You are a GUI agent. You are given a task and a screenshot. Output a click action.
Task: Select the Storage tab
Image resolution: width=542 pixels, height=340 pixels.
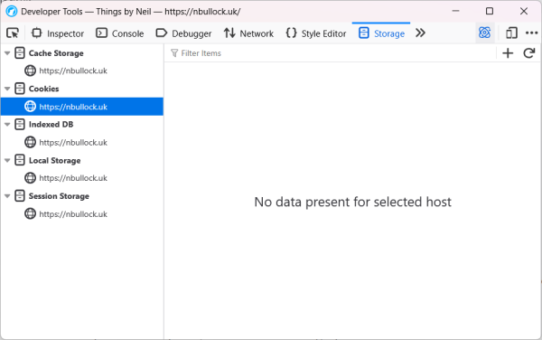(x=381, y=33)
